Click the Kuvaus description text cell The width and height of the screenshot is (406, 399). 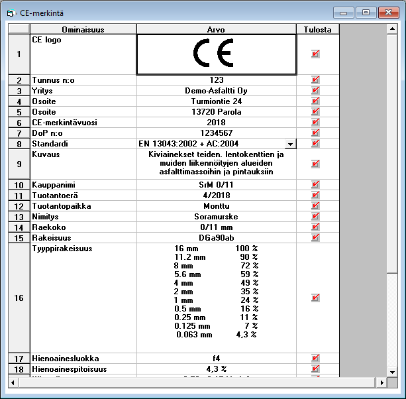(216, 164)
